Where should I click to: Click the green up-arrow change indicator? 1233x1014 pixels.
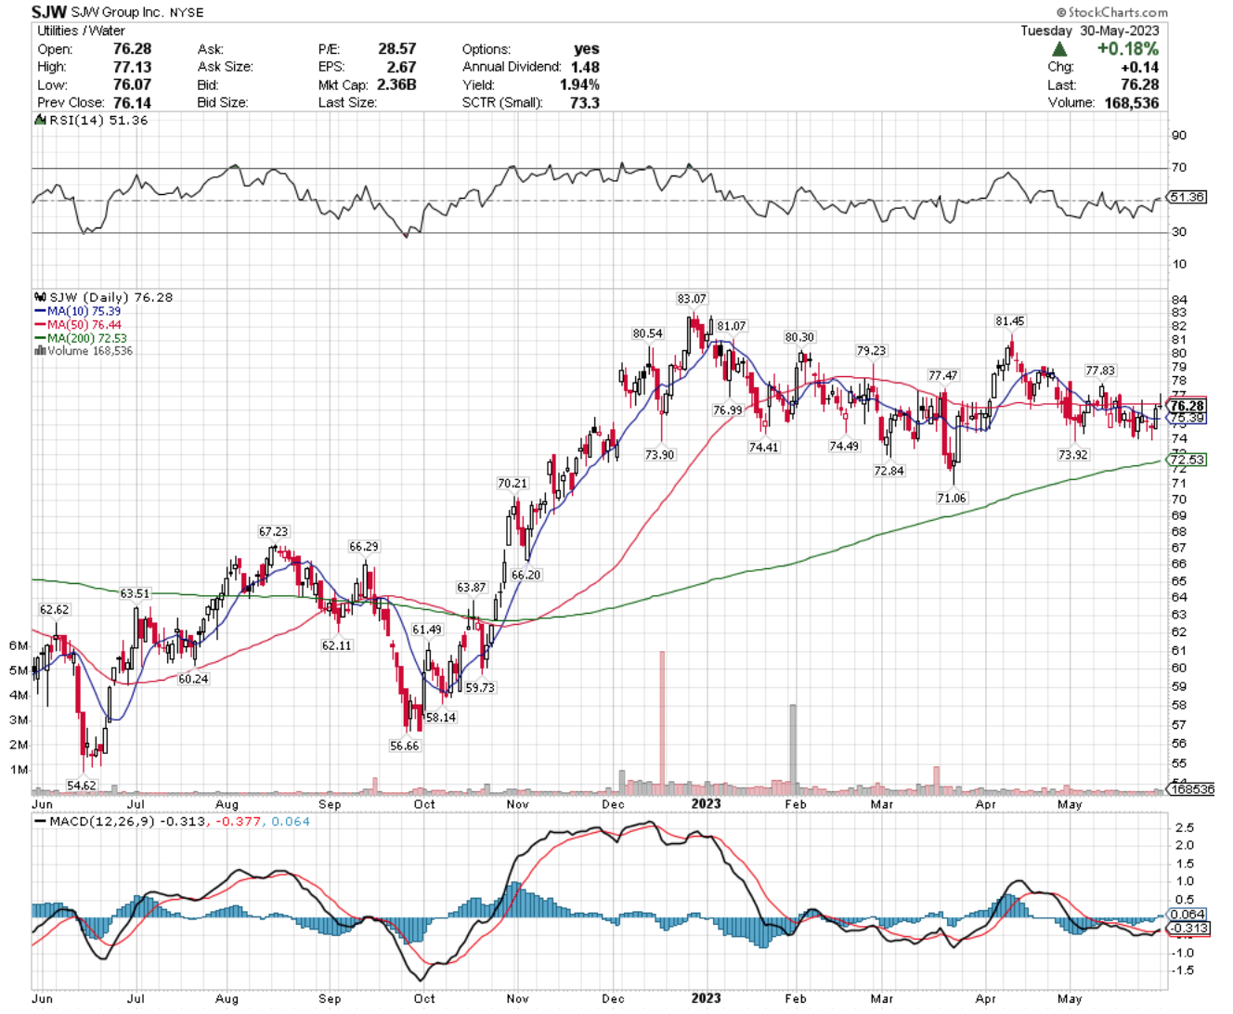pyautogui.click(x=1059, y=49)
